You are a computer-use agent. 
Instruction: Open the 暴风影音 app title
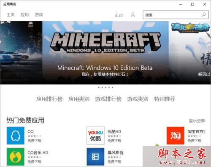(116, 153)
